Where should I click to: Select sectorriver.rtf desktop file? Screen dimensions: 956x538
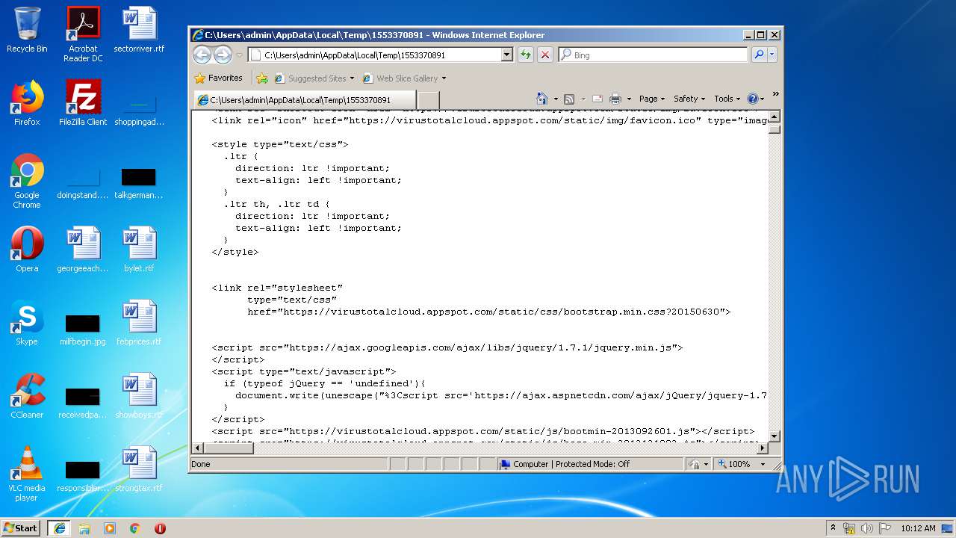click(139, 30)
